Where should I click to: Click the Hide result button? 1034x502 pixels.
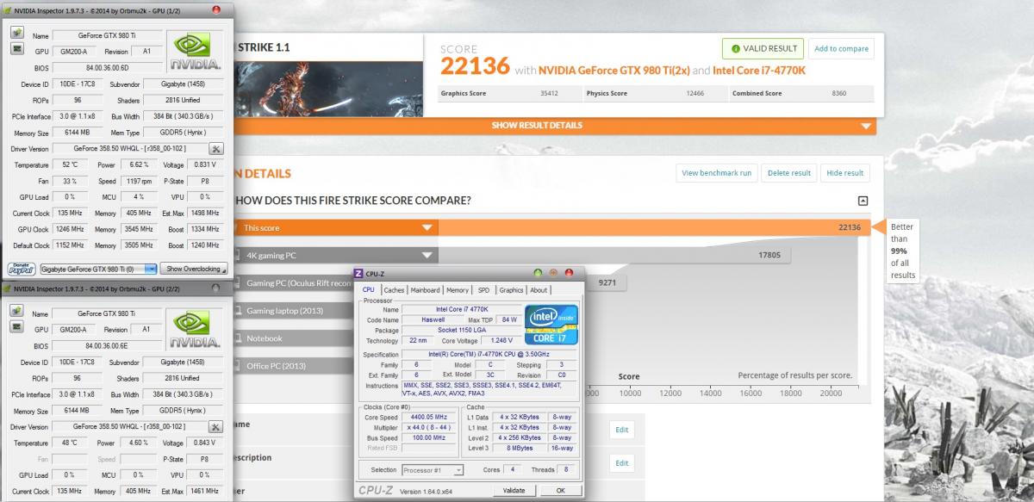[x=844, y=173]
